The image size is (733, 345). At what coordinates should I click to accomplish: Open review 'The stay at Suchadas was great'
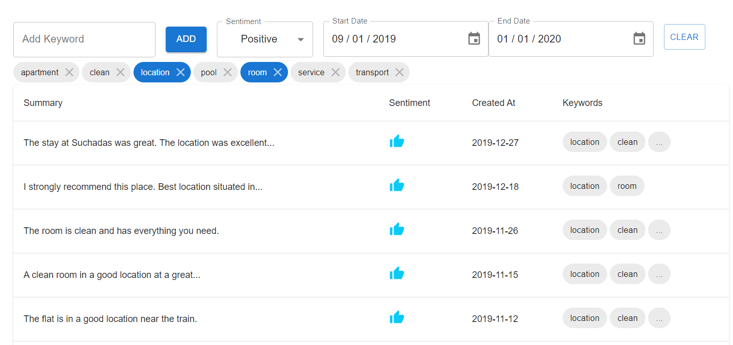[149, 143]
